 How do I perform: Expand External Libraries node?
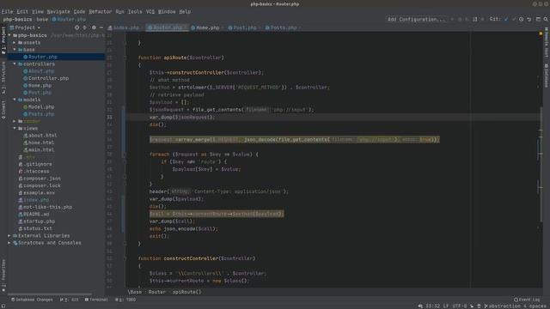[9, 236]
